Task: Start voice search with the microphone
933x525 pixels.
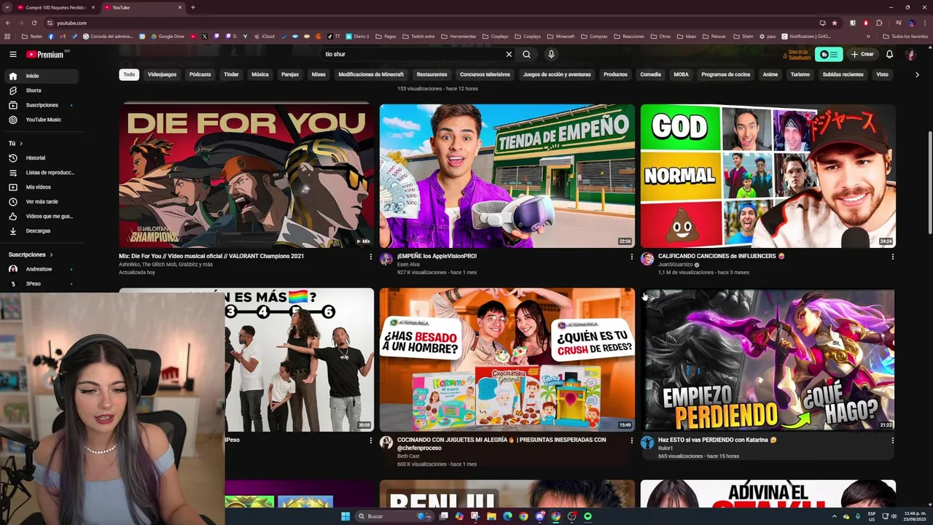Action: pos(551,54)
